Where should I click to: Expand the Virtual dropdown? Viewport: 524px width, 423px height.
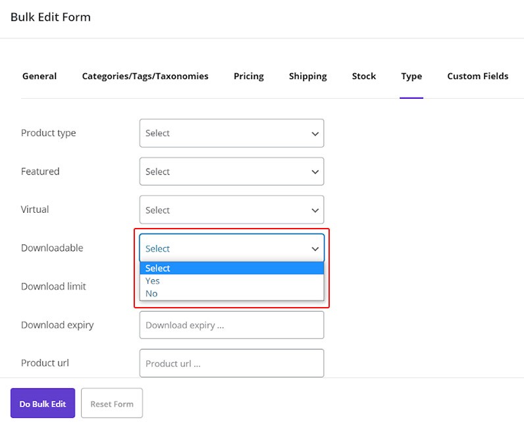[x=232, y=210]
